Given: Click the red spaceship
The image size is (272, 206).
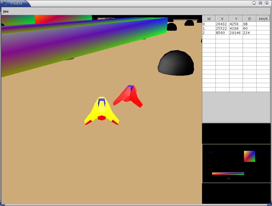Looking at the screenshot, I should [128, 96].
